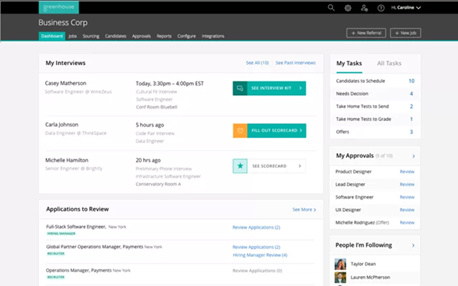The width and height of the screenshot is (458, 286).
Task: Open Taylor Dean's profile photo
Action: [x=341, y=264]
